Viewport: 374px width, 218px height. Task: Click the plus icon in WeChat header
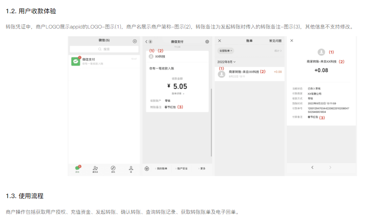[x=135, y=41]
